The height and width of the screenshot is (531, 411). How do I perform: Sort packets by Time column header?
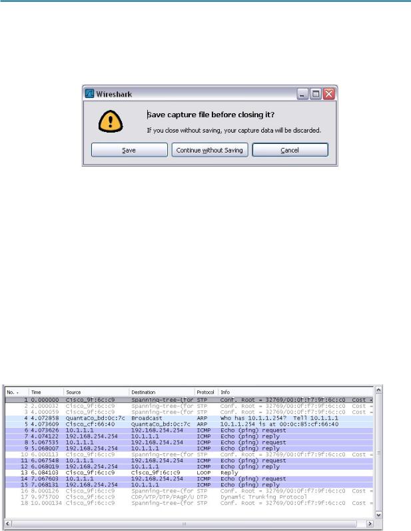click(x=46, y=392)
